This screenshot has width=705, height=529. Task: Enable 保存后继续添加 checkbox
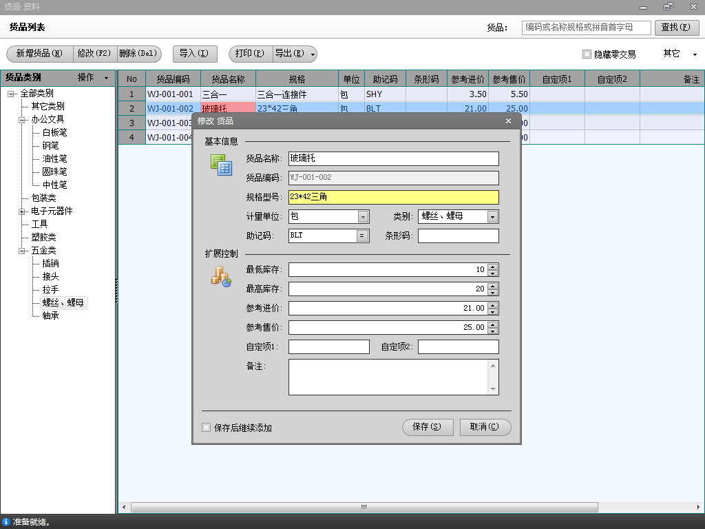(x=206, y=428)
